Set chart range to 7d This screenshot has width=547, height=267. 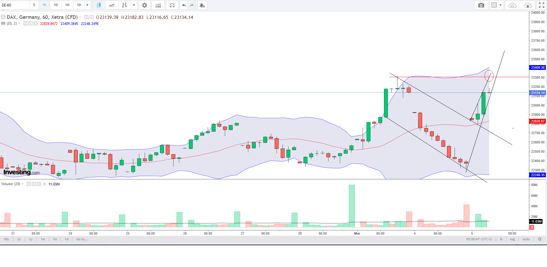[55, 239]
